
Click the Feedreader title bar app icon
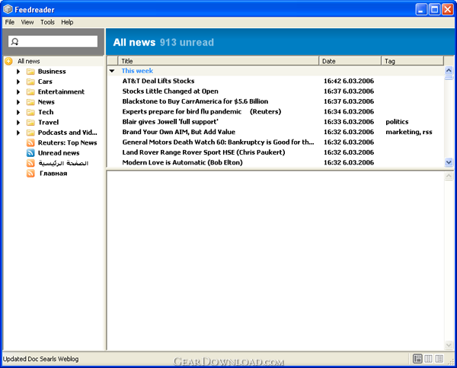8,9
